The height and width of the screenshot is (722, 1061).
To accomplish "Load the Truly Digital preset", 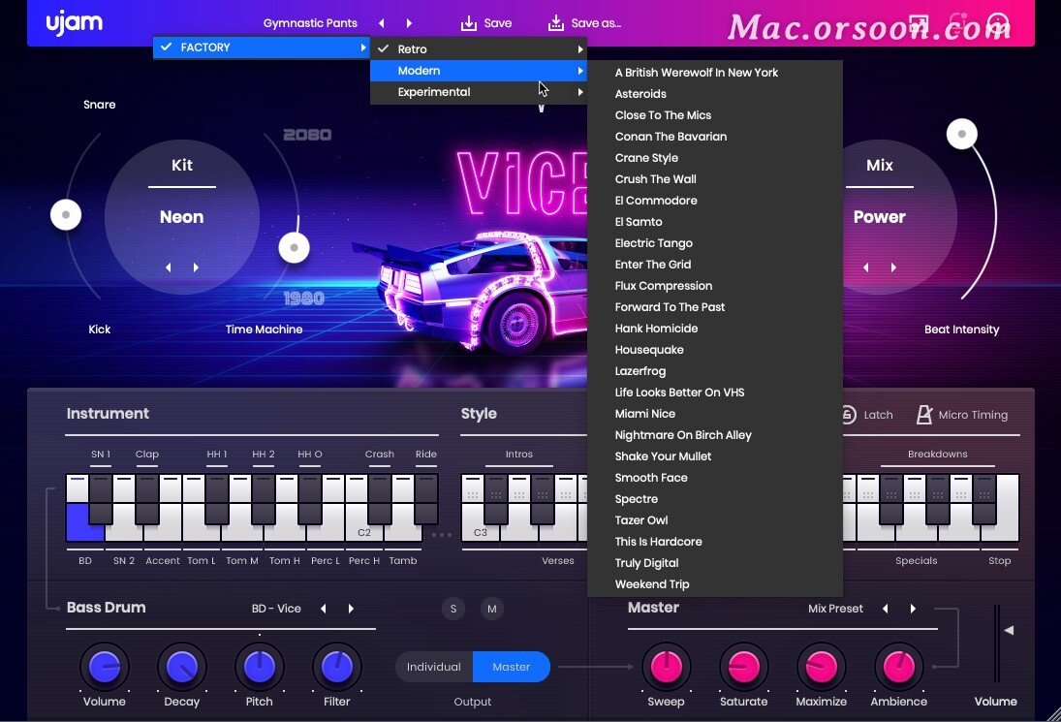I will [x=715, y=563].
